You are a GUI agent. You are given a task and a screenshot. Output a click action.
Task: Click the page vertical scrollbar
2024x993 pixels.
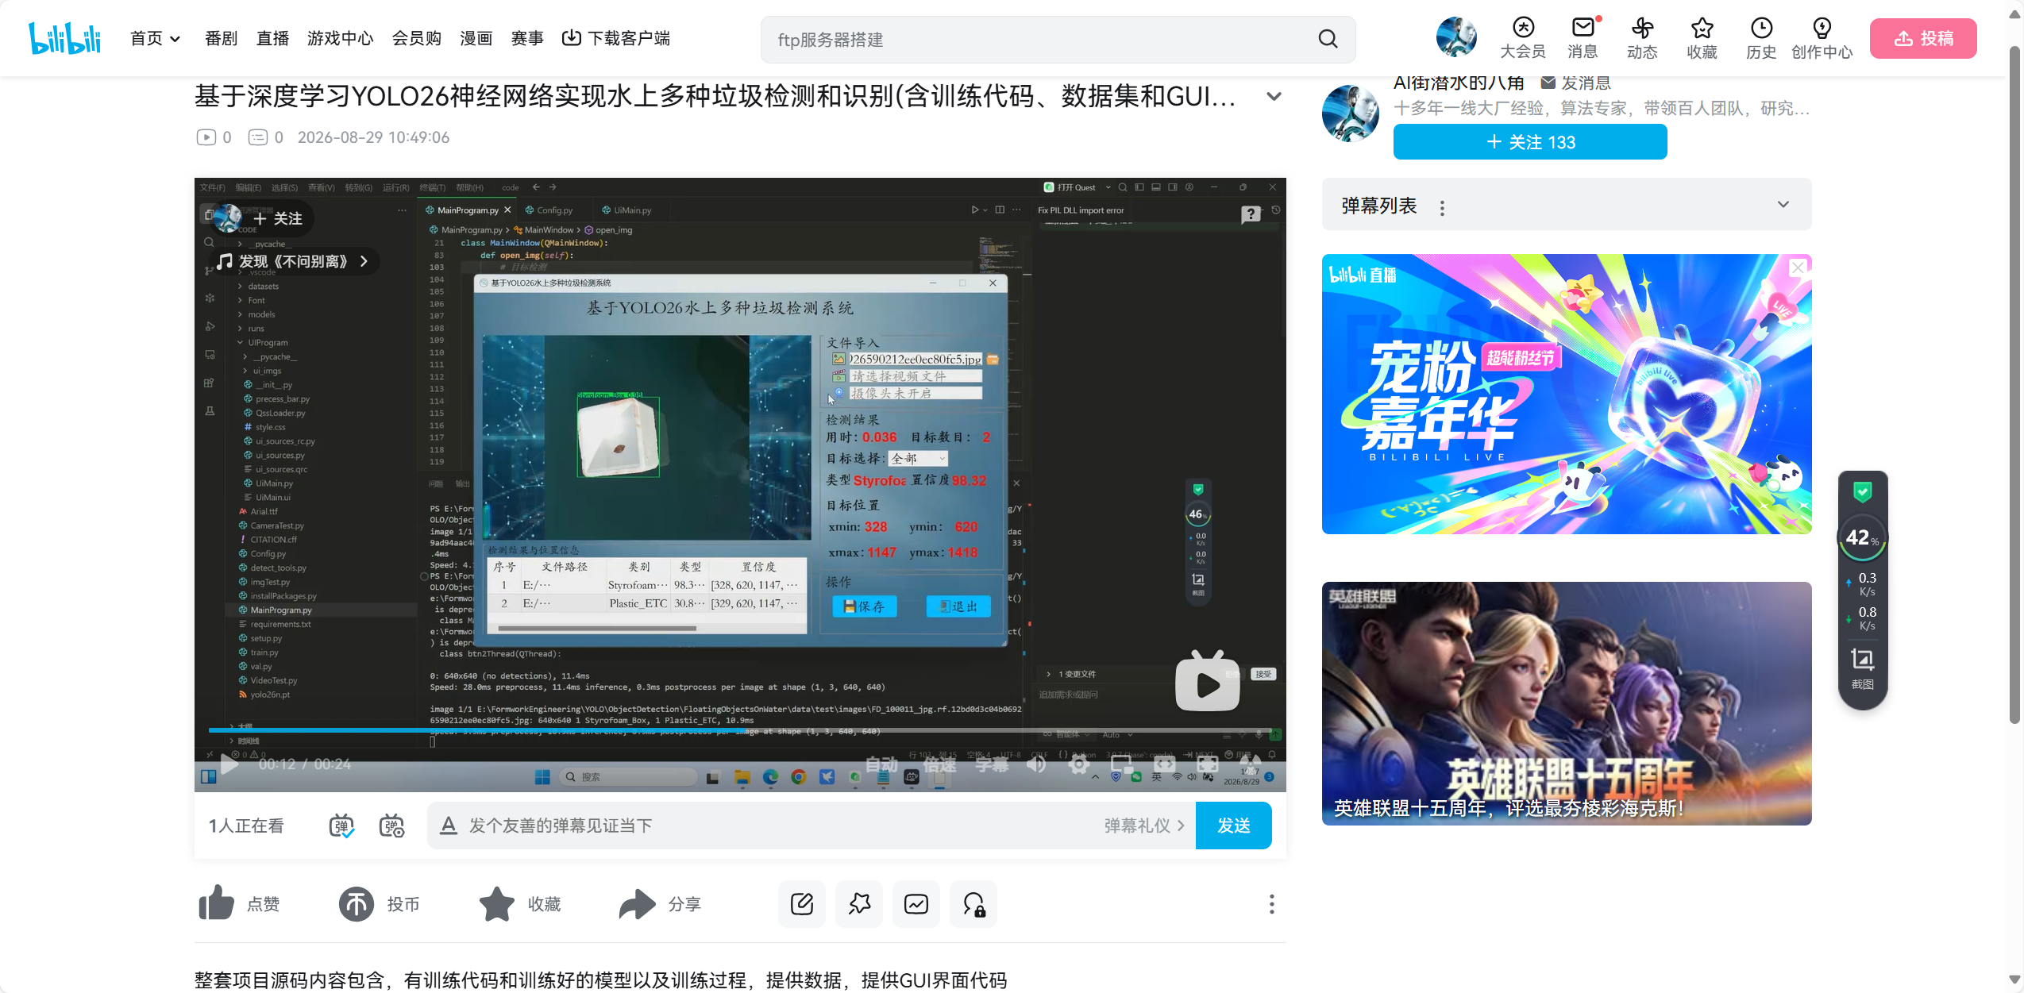pyautogui.click(x=2014, y=385)
